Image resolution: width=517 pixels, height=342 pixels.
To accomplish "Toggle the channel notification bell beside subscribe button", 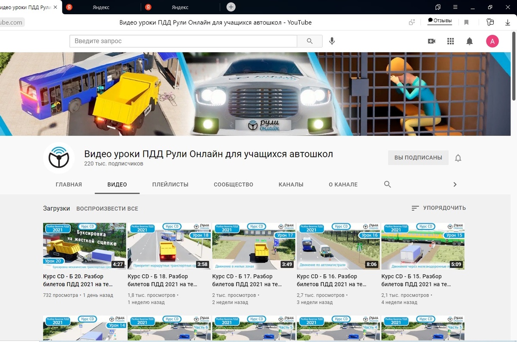I will coord(458,158).
